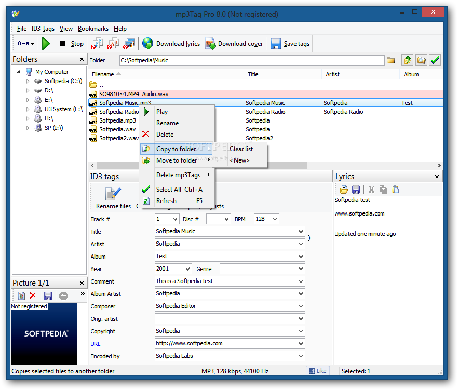
Task: Click the blue URL link label
Action: click(x=95, y=344)
